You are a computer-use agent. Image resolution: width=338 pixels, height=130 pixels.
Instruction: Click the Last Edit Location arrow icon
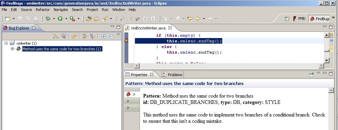(190, 19)
